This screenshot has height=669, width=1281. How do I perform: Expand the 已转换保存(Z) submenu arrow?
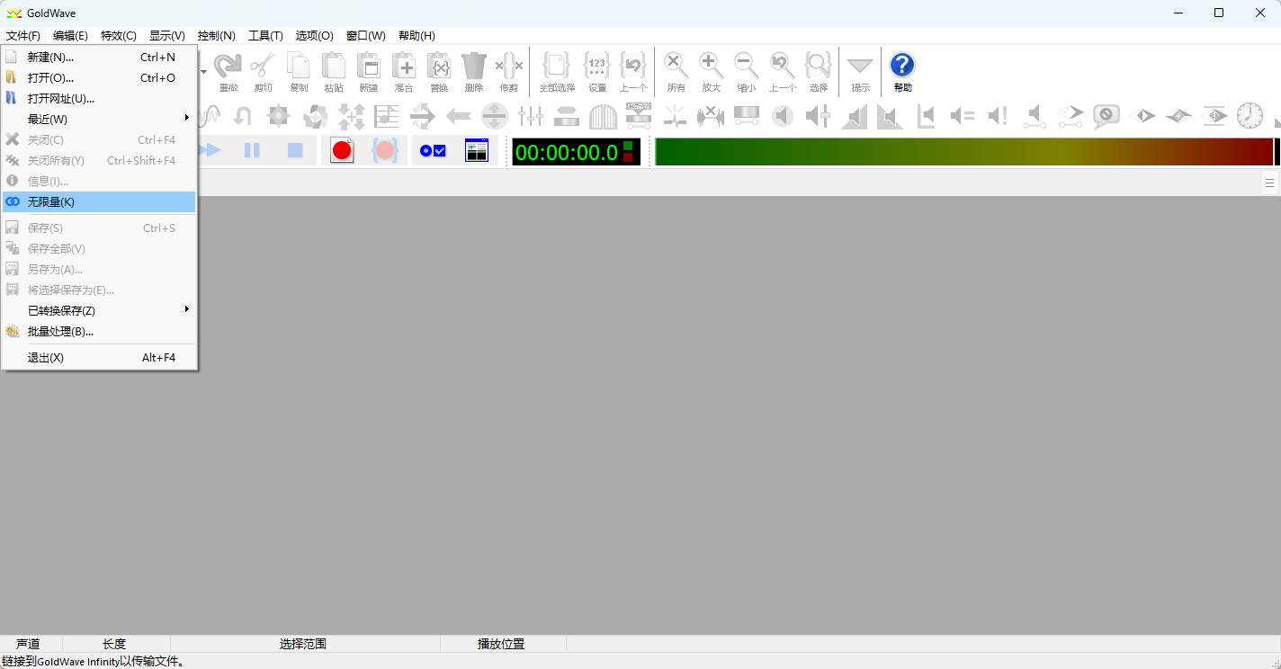pos(187,309)
